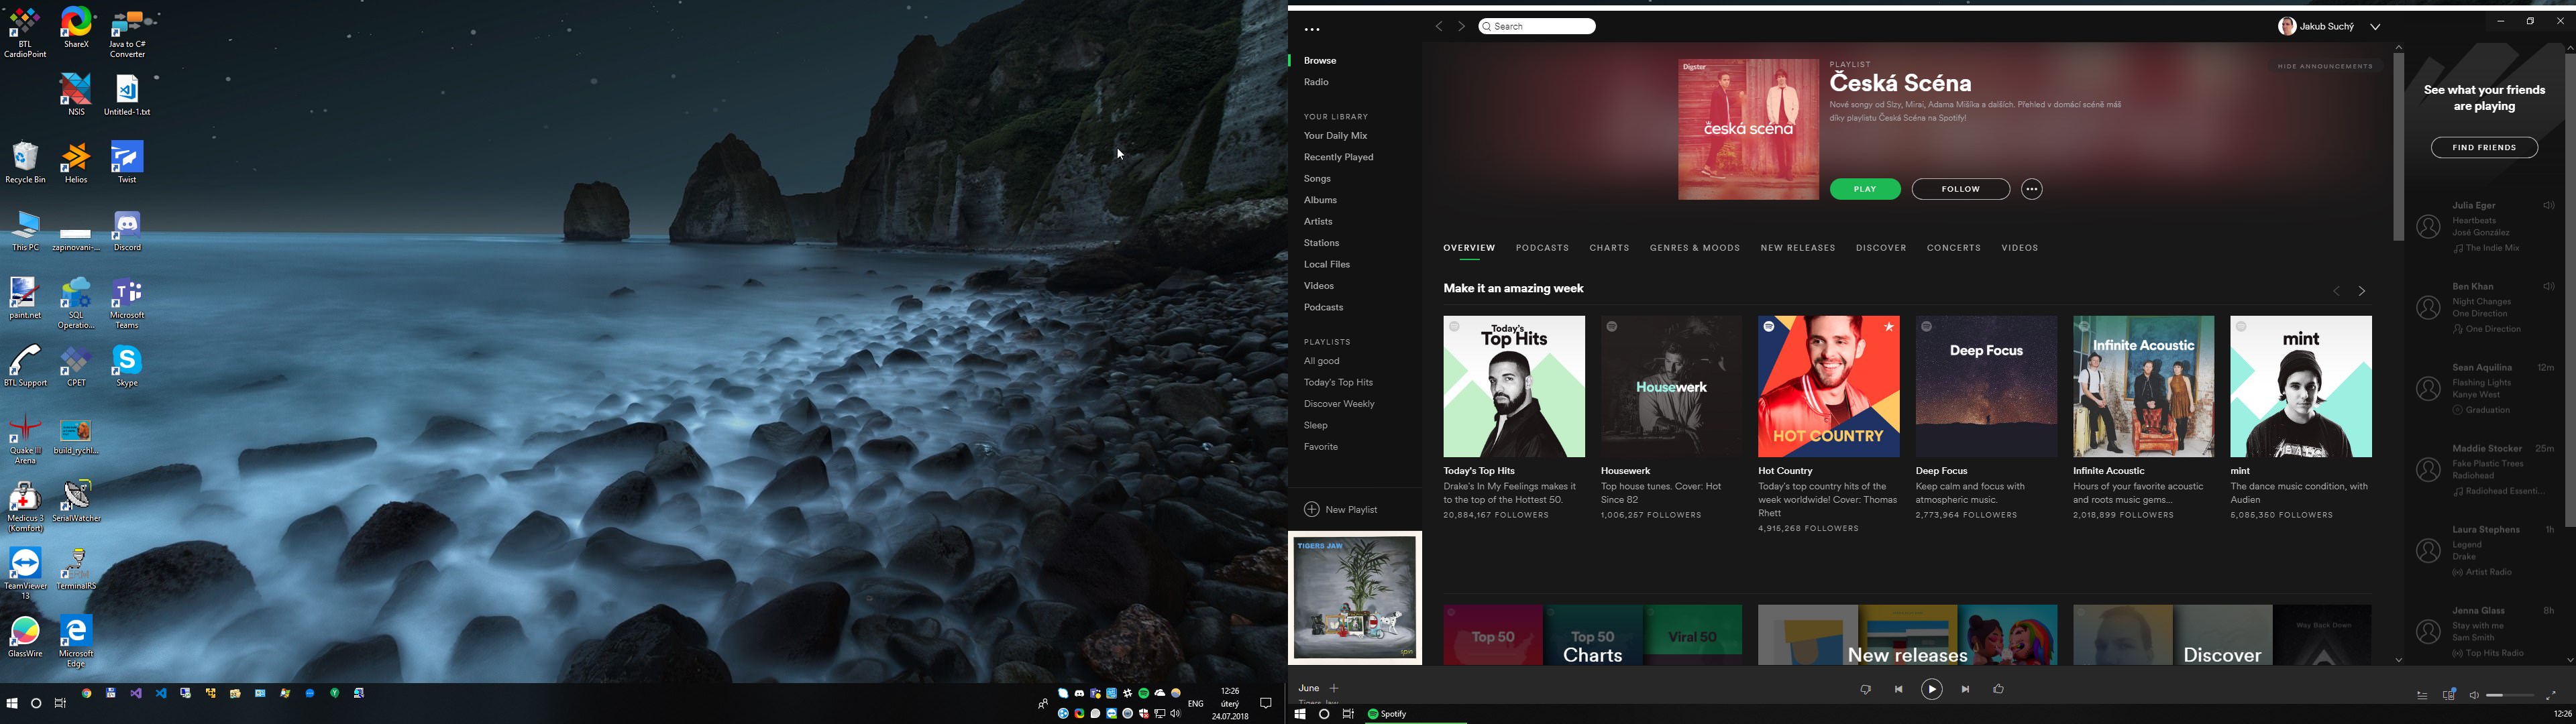The image size is (2576, 724).
Task: Expand the Jakub Suchý account dropdown
Action: point(2375,27)
